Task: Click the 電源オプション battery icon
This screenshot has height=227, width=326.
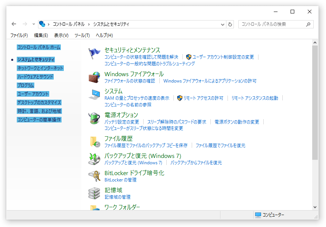Action: point(94,118)
